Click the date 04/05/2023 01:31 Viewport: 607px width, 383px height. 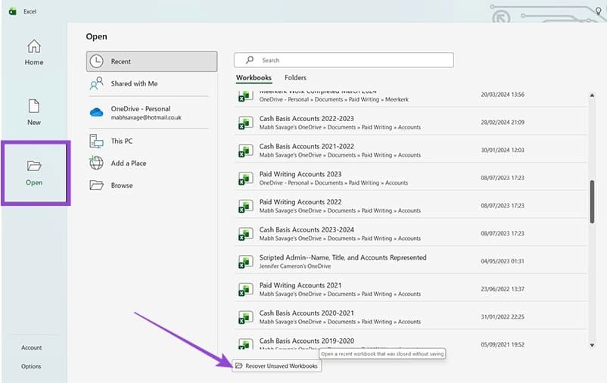click(503, 261)
